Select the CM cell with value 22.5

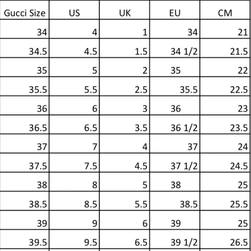(225, 86)
